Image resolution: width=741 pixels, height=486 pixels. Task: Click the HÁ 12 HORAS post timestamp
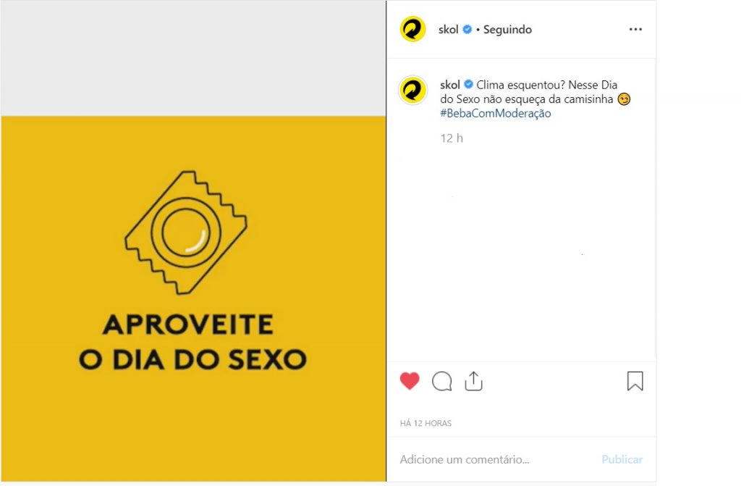[425, 423]
